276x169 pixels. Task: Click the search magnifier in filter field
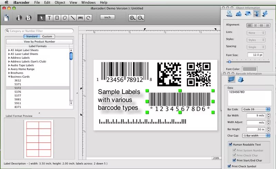pyautogui.click(x=7, y=31)
